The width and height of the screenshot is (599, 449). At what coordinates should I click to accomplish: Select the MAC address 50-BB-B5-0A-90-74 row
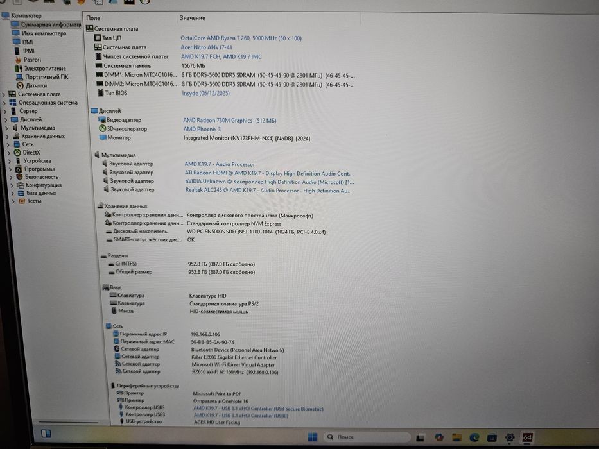pos(174,342)
